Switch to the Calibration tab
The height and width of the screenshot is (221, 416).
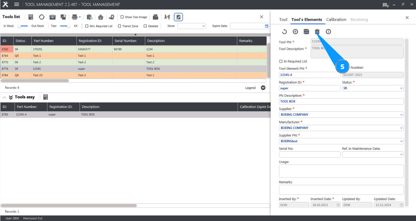(336, 20)
